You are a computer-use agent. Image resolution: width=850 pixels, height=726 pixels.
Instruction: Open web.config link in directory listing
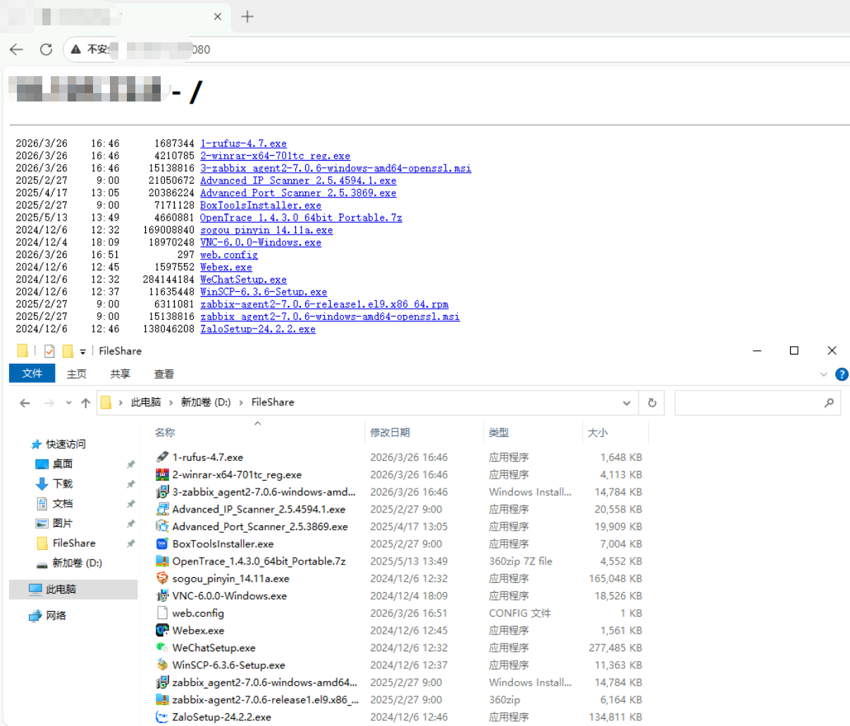(229, 254)
